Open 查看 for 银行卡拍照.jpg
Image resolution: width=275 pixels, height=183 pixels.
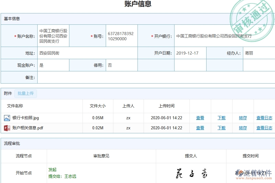tap(200, 118)
